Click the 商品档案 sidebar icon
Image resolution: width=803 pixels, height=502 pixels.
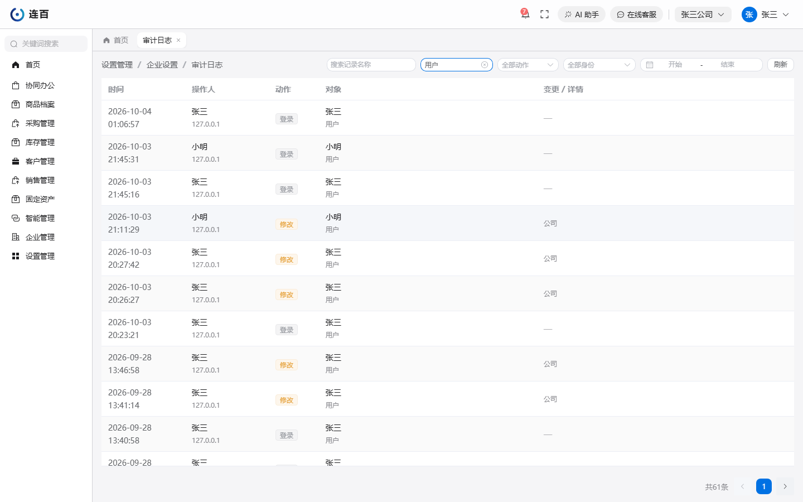(x=16, y=104)
